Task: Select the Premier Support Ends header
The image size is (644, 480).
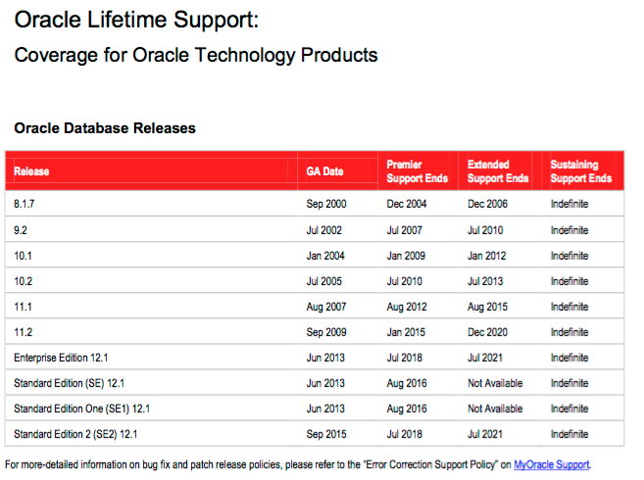Action: pyautogui.click(x=417, y=171)
